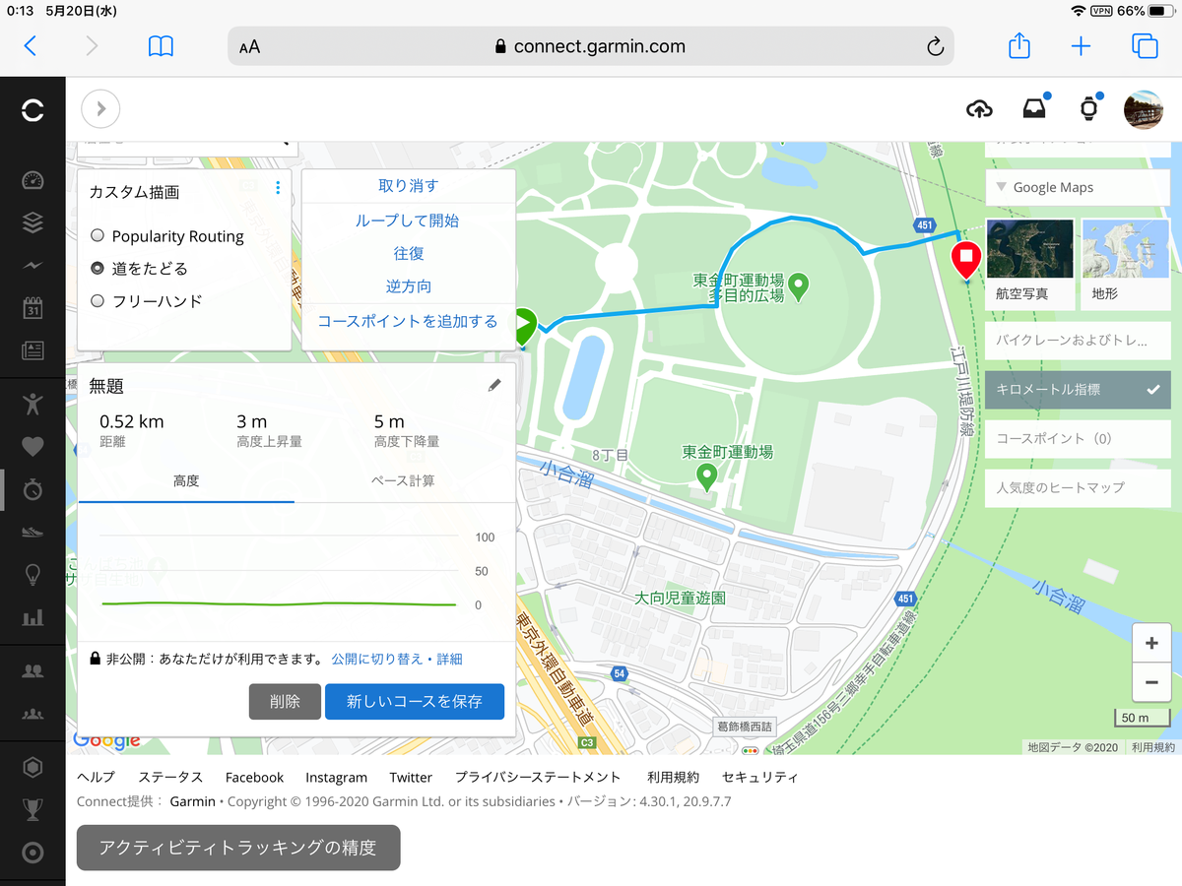Open the inbox notifications tray icon
This screenshot has height=886, width=1182.
[1034, 109]
